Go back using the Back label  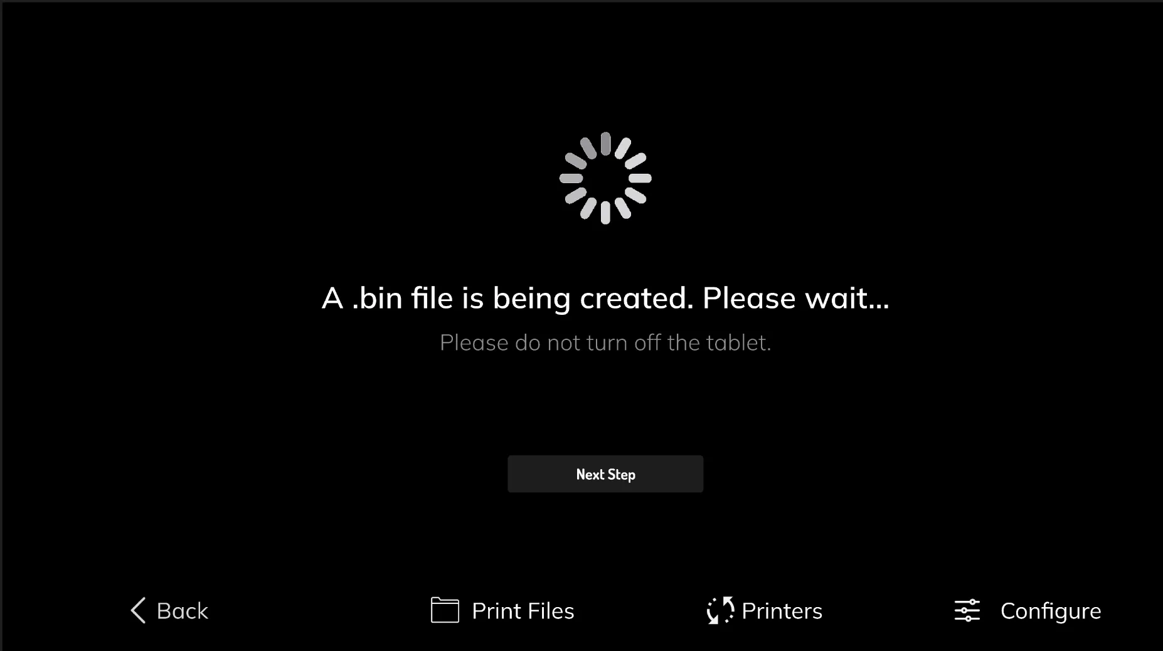tap(182, 611)
